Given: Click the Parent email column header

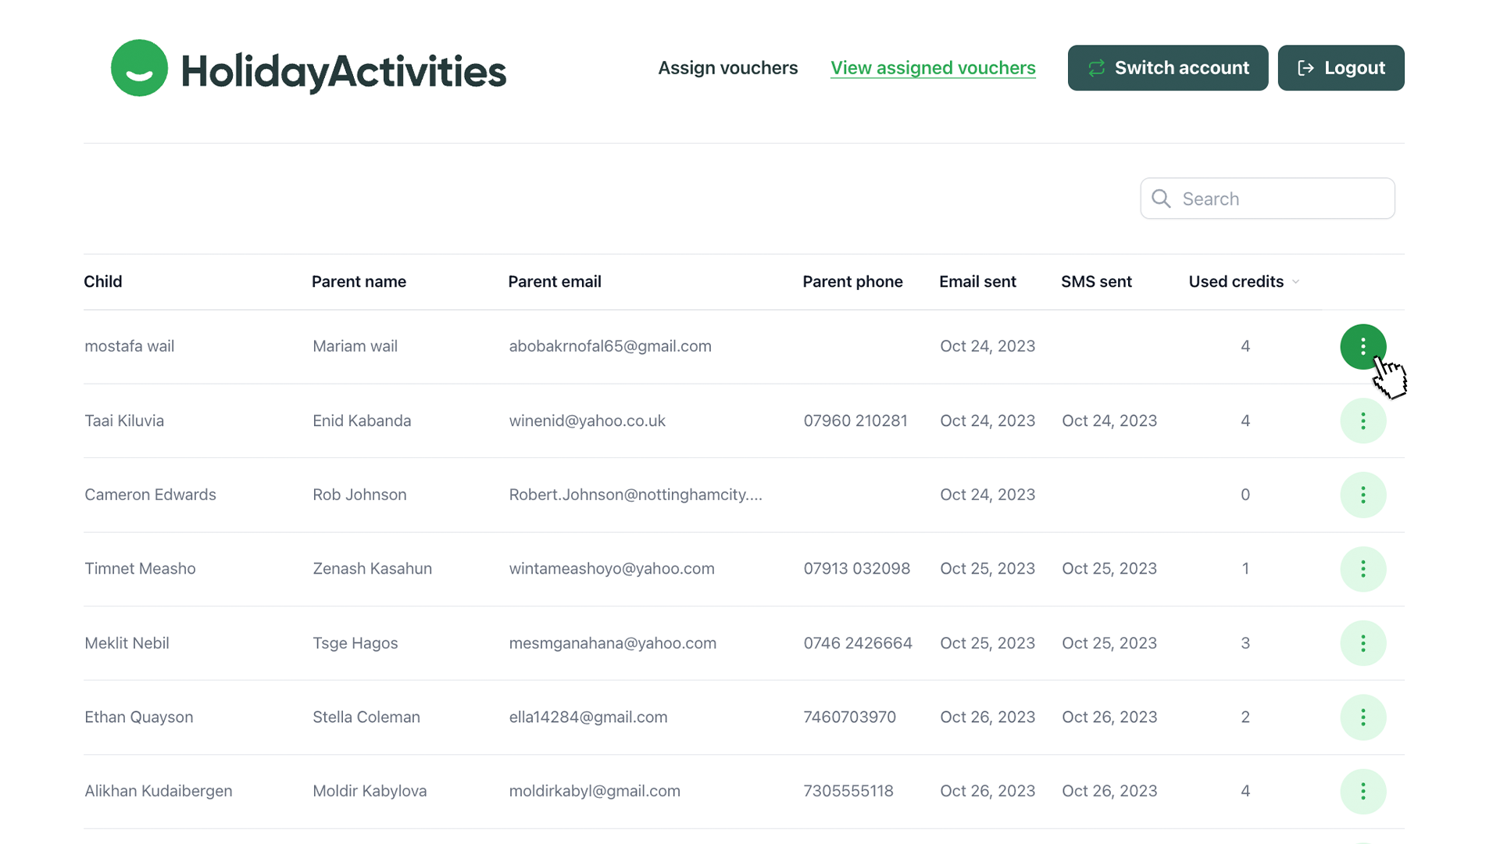Looking at the screenshot, I should point(554,281).
